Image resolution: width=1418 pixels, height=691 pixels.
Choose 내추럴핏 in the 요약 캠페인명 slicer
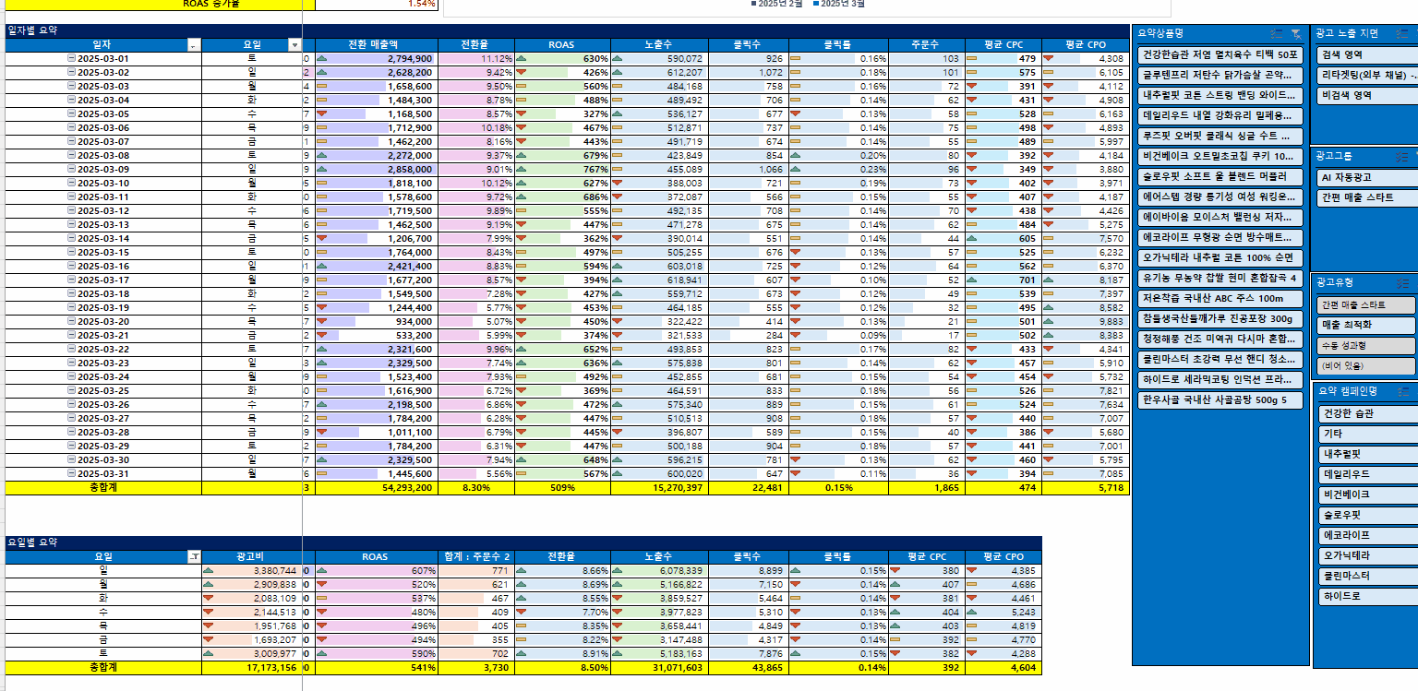point(1367,454)
